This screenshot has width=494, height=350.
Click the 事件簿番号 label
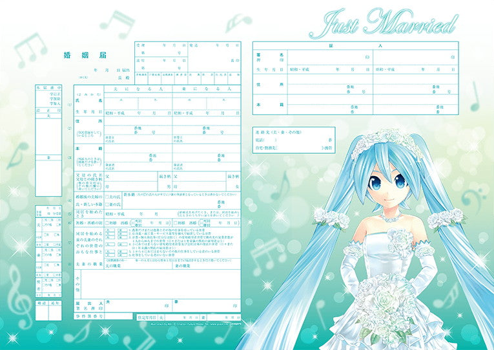(x=89, y=316)
